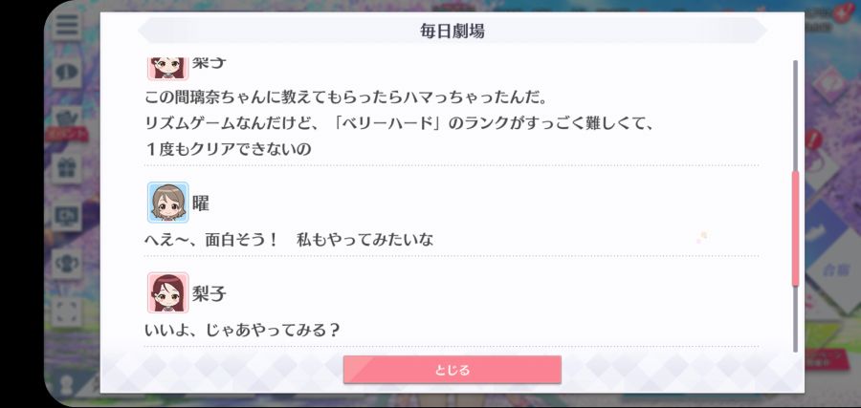Tap the fullscreen expand corners icon
The width and height of the screenshot is (861, 408).
67,311
